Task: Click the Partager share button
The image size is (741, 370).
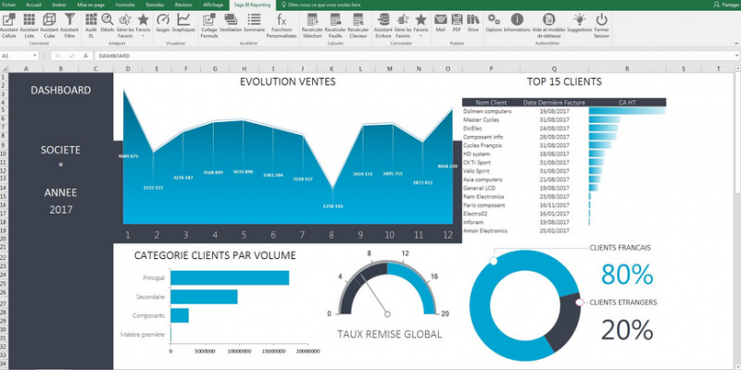Action: click(723, 5)
